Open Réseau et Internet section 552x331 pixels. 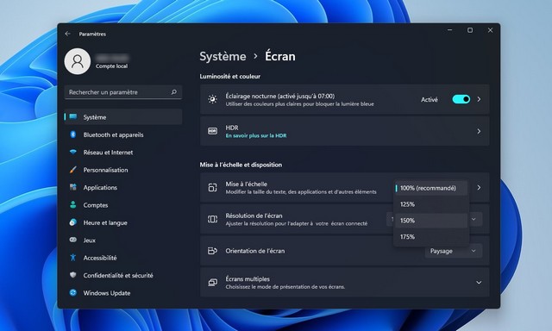(123, 152)
